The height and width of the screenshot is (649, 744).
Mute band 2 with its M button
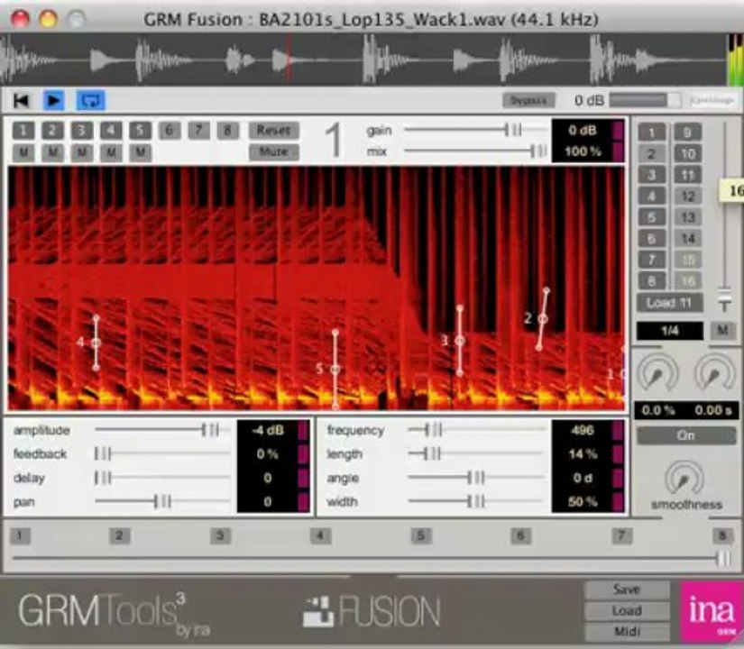point(52,152)
